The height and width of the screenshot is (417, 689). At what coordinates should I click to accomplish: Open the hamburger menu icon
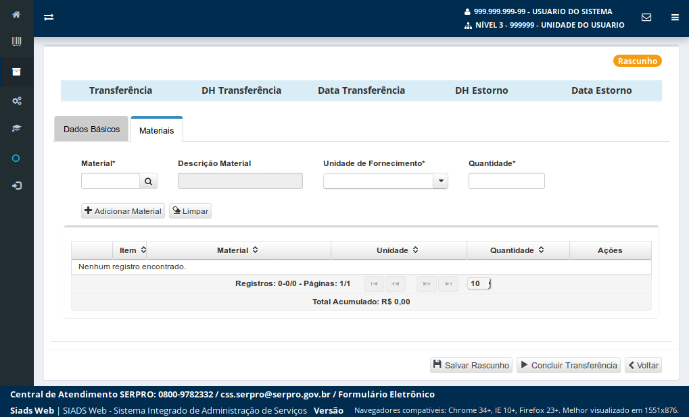click(675, 18)
